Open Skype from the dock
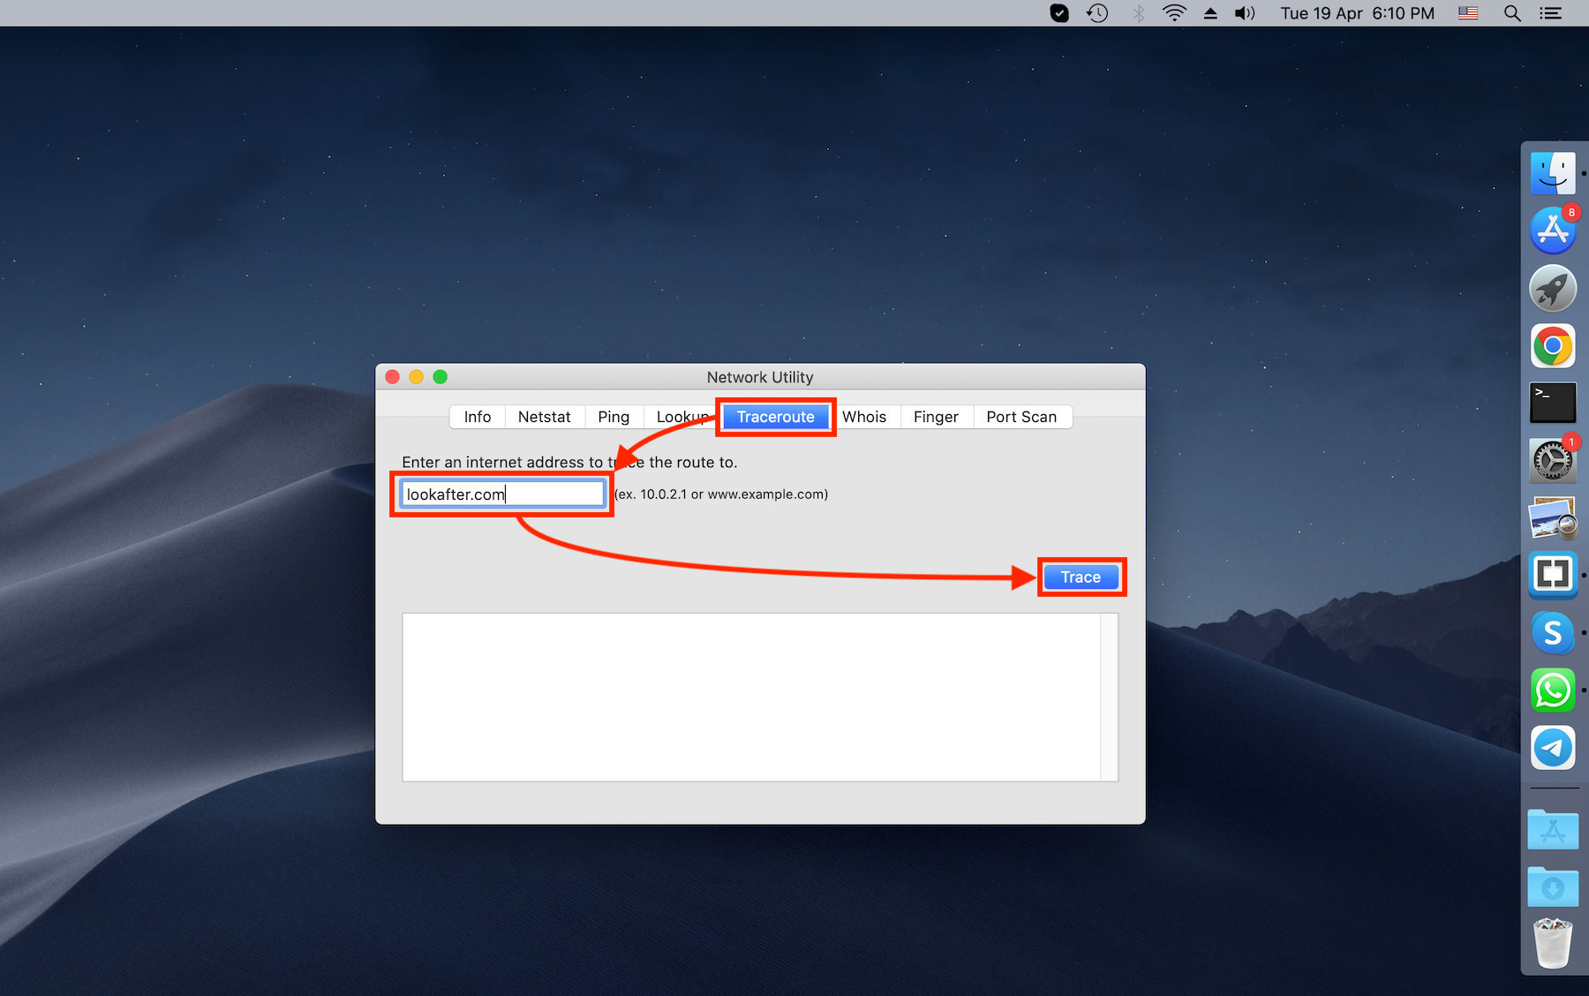The width and height of the screenshot is (1589, 996). click(1553, 633)
